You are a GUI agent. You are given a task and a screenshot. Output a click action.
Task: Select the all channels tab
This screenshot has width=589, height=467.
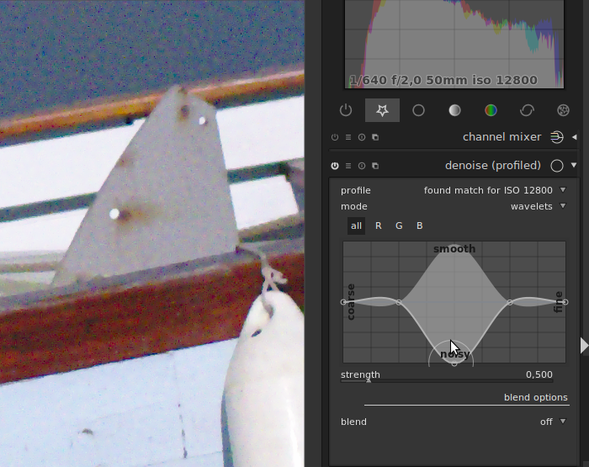coord(356,226)
